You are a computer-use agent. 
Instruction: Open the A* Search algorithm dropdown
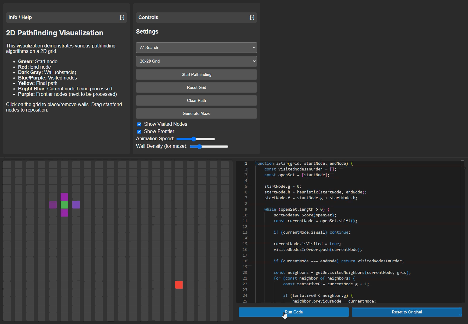click(196, 47)
